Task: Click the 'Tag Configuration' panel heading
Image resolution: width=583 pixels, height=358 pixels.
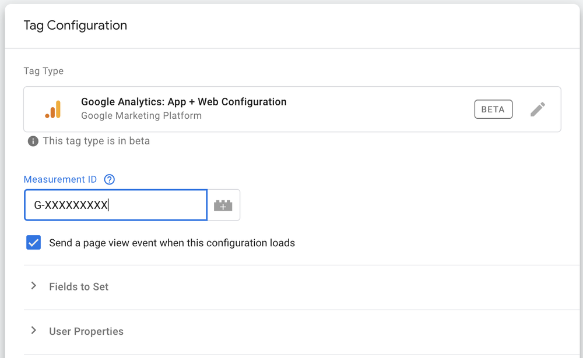Action: pos(75,26)
